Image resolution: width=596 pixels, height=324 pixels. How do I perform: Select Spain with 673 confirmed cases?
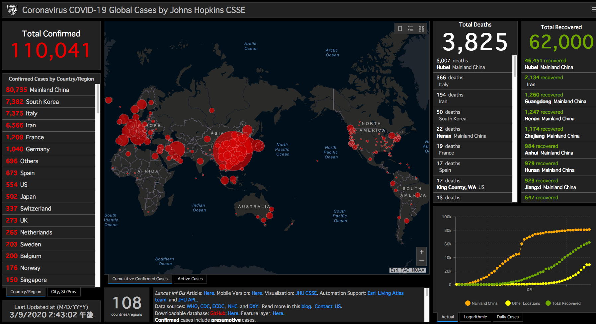pyautogui.click(x=49, y=173)
